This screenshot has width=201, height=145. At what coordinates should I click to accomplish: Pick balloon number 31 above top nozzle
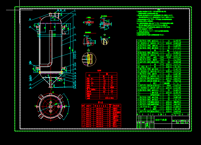tap(64, 10)
